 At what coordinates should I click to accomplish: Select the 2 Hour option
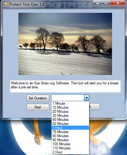70,152
